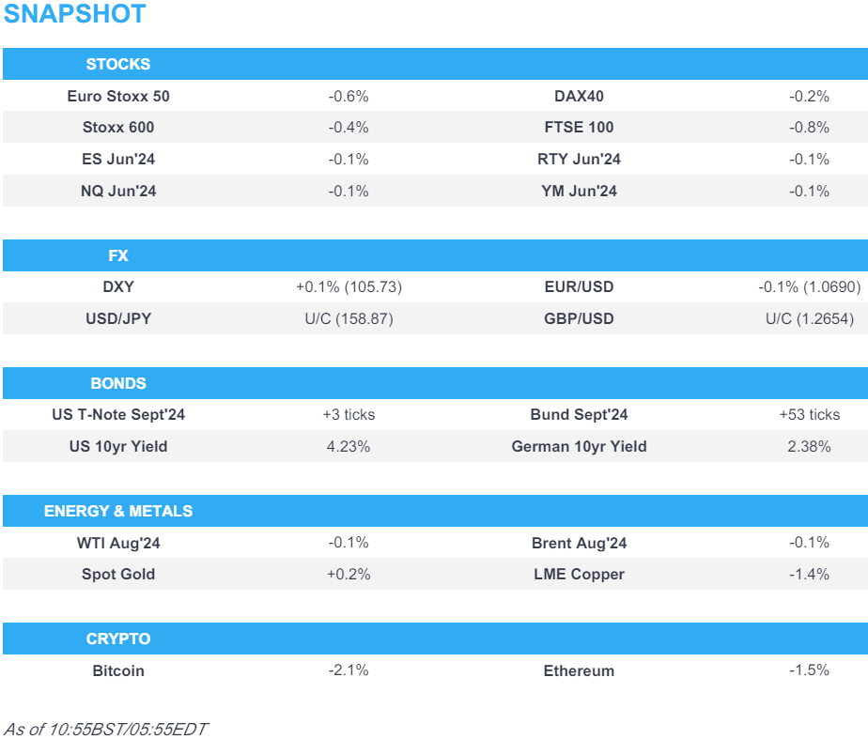Click the BONDS section header
This screenshot has width=868, height=739.
118,383
